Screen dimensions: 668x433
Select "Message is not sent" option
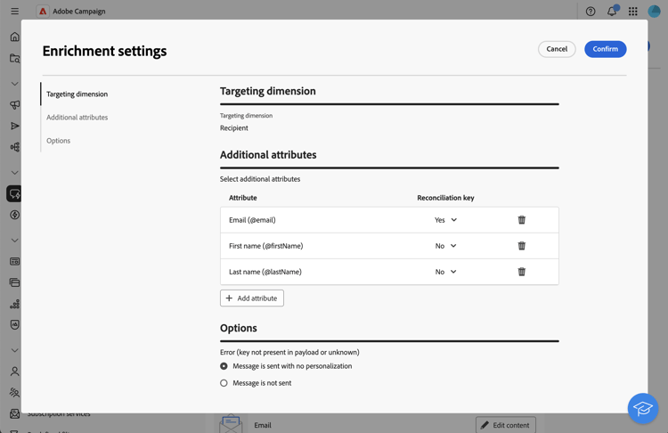[224, 383]
